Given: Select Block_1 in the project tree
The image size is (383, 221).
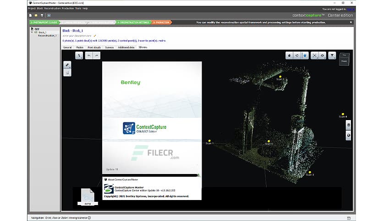Looking at the screenshot, I should point(42,32).
